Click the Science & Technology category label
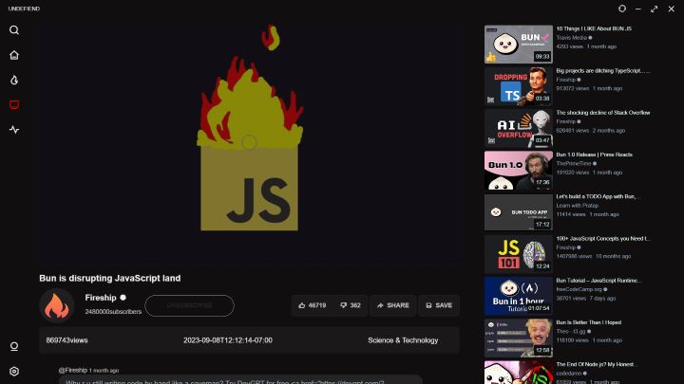The image size is (684, 384). [x=403, y=339]
